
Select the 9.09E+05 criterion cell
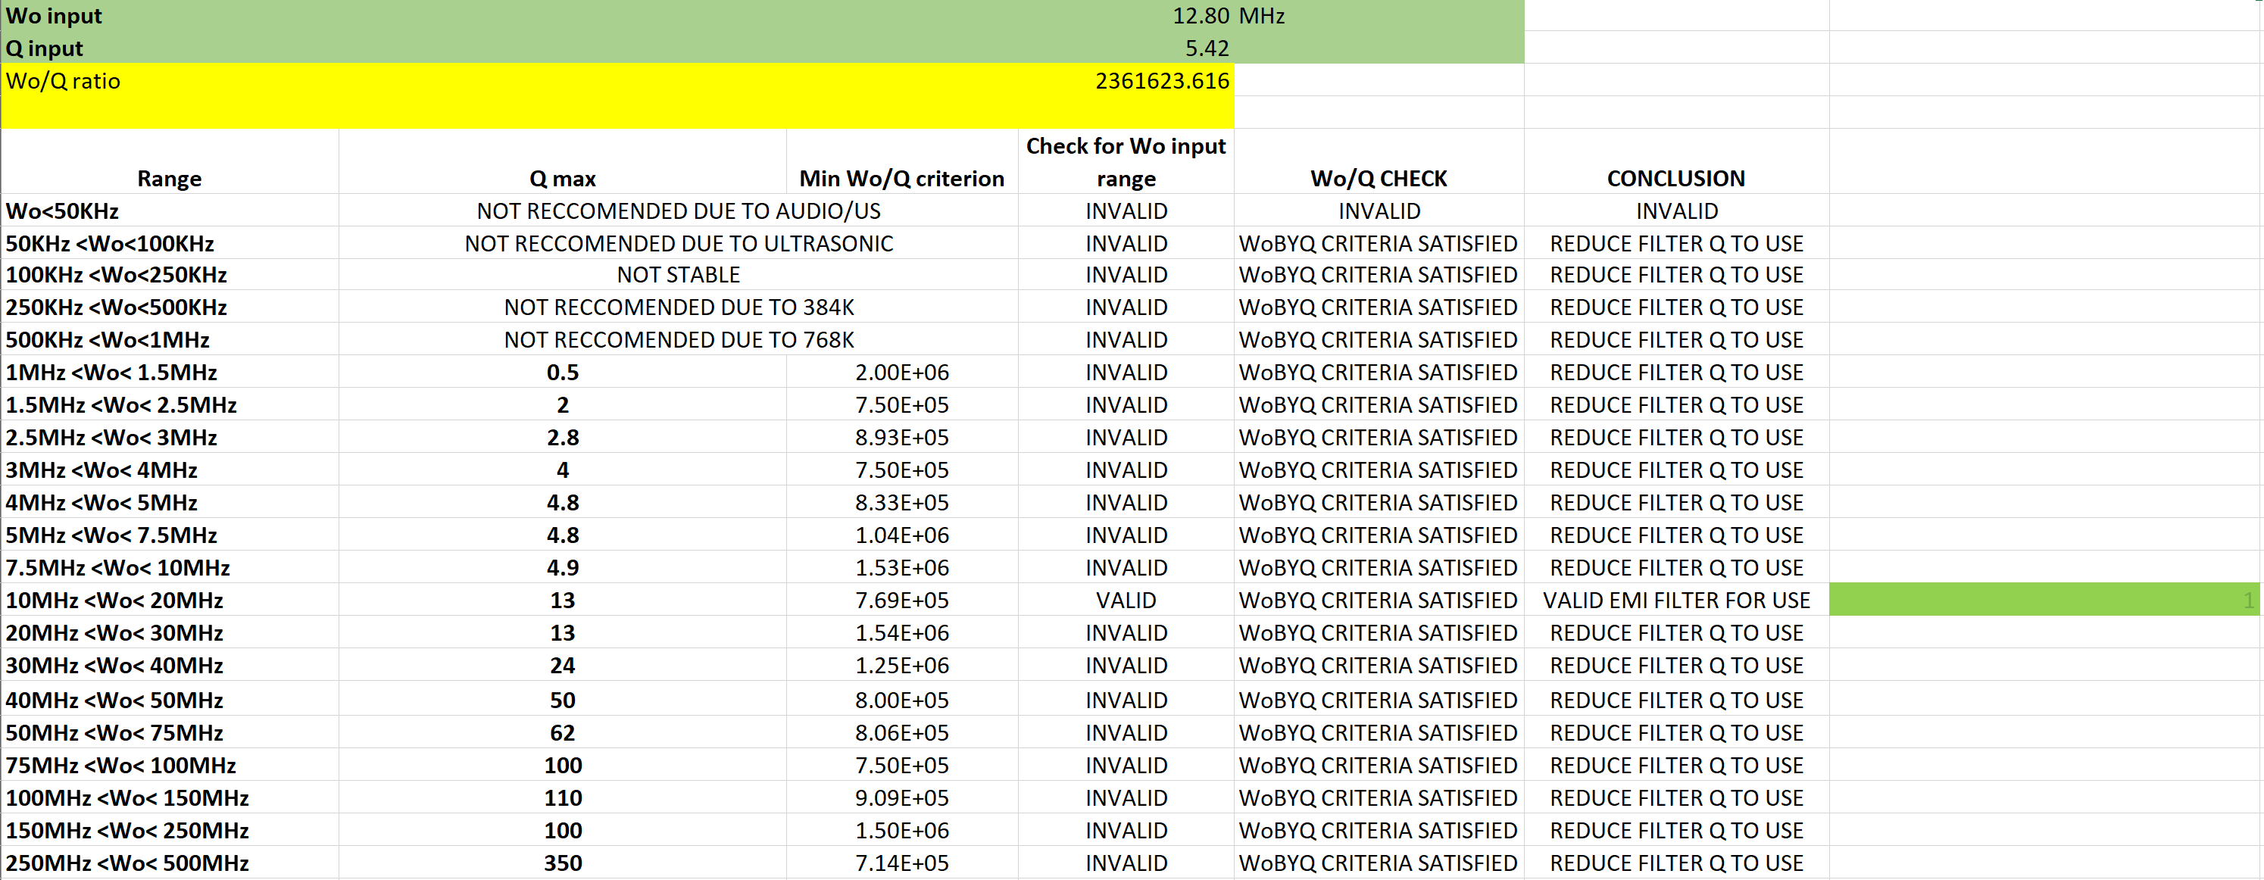[901, 798]
